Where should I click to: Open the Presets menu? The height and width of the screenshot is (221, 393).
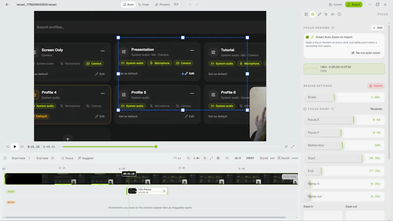[163, 4]
